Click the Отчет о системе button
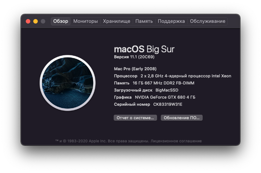Screen dimensions: 261x173 click(135, 118)
